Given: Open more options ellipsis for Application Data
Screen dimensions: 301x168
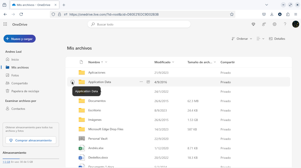Looking at the screenshot, I should click(x=141, y=82).
